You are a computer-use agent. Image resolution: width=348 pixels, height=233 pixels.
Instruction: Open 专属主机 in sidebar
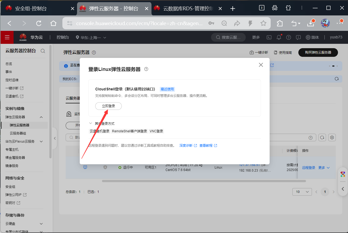tap(12, 150)
